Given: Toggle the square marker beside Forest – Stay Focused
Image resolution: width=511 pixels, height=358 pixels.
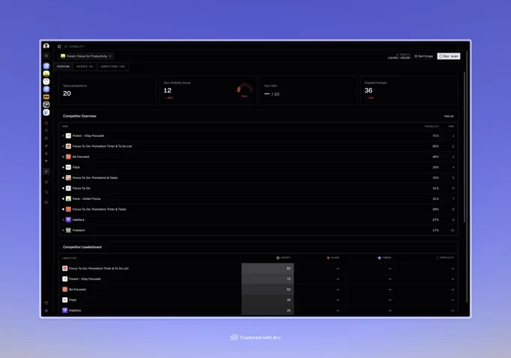Looking at the screenshot, I should click(63, 135).
